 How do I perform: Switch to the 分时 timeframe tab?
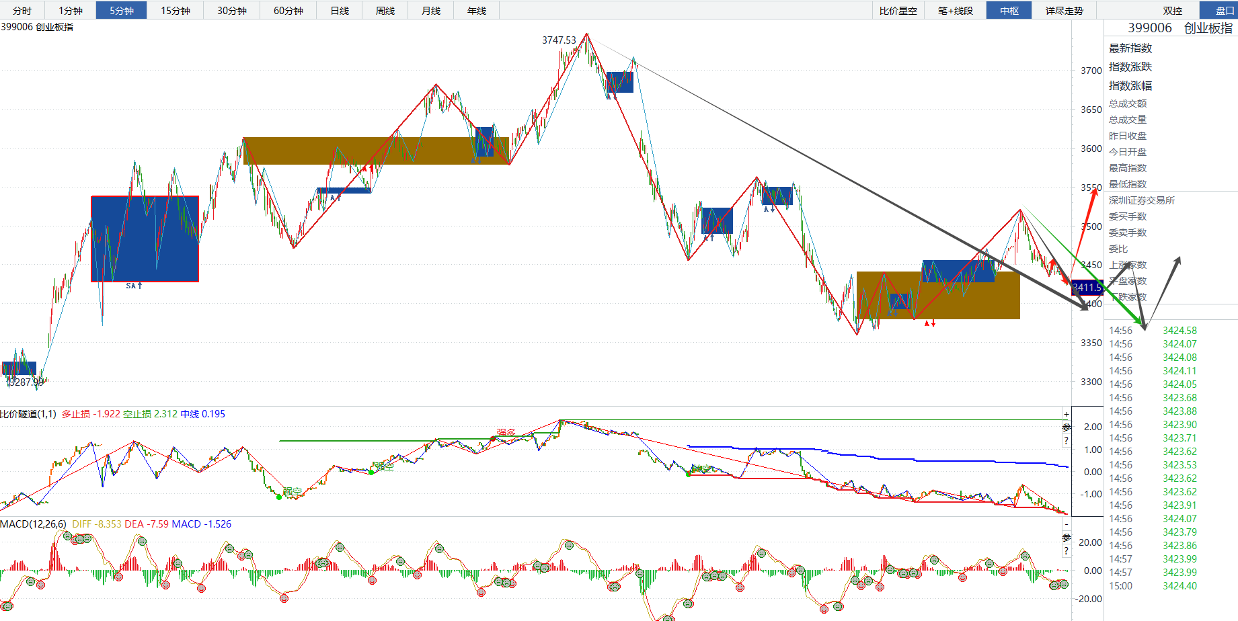(22, 10)
